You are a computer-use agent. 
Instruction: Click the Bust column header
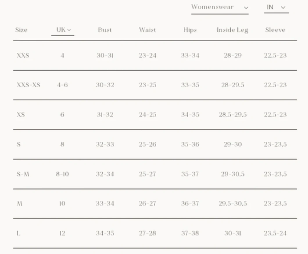coord(105,30)
